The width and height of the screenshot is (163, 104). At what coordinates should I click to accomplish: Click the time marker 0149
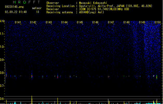142,22
